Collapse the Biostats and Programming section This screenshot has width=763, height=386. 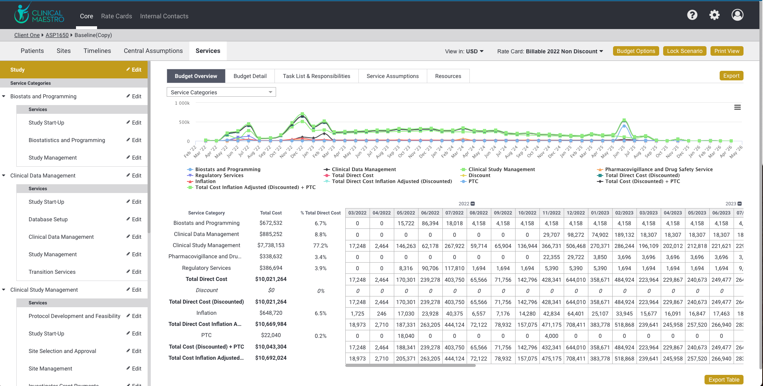(4, 96)
